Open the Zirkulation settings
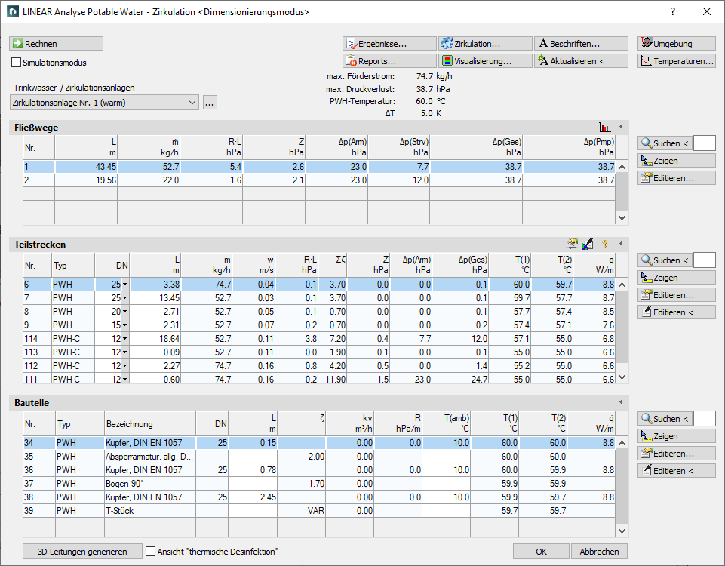Image resolution: width=725 pixels, height=566 pixels. click(x=485, y=44)
